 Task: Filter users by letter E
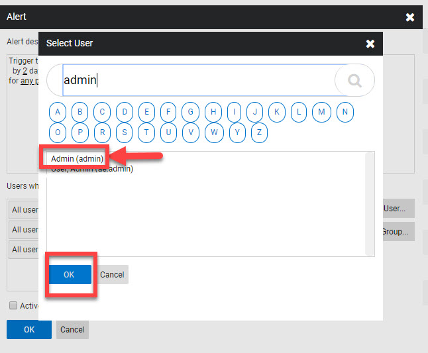(146, 112)
